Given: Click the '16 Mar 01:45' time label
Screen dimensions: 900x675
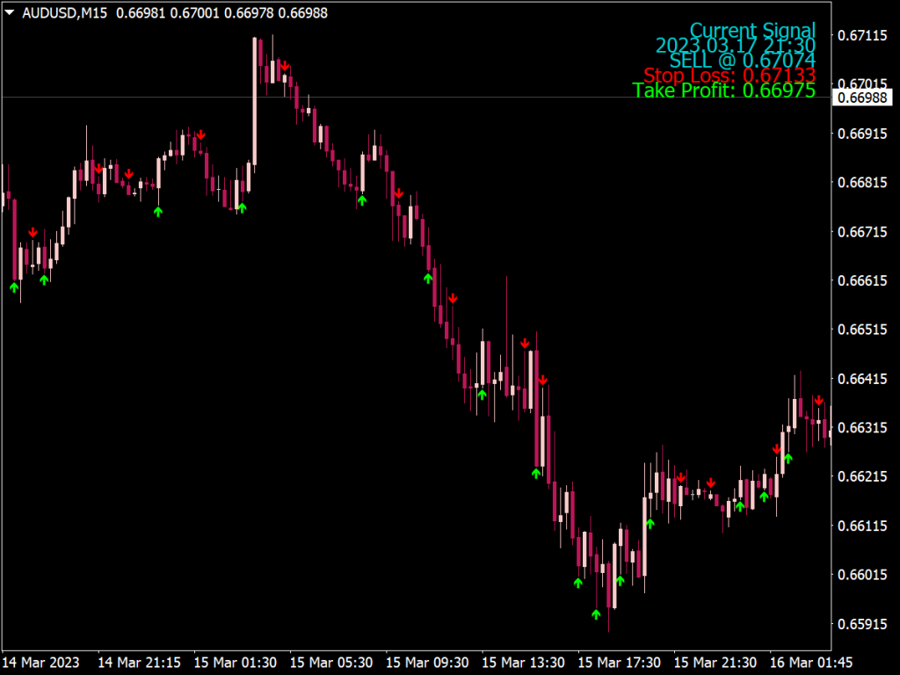Looking at the screenshot, I should [x=810, y=663].
